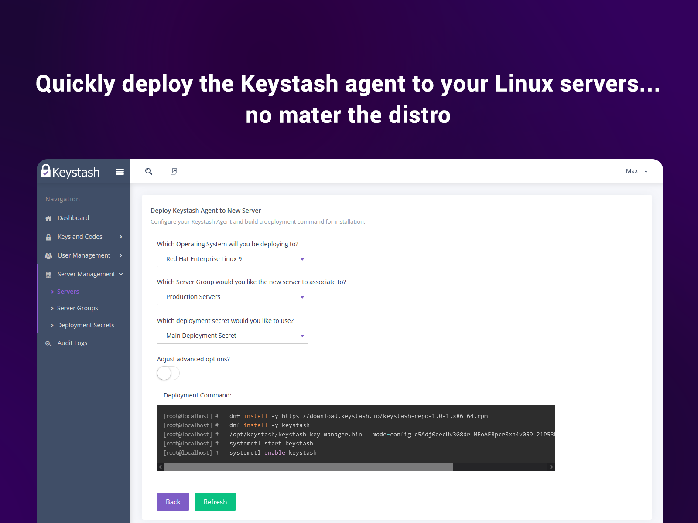Click the command box horizontal scrollbar thumb

[309, 467]
